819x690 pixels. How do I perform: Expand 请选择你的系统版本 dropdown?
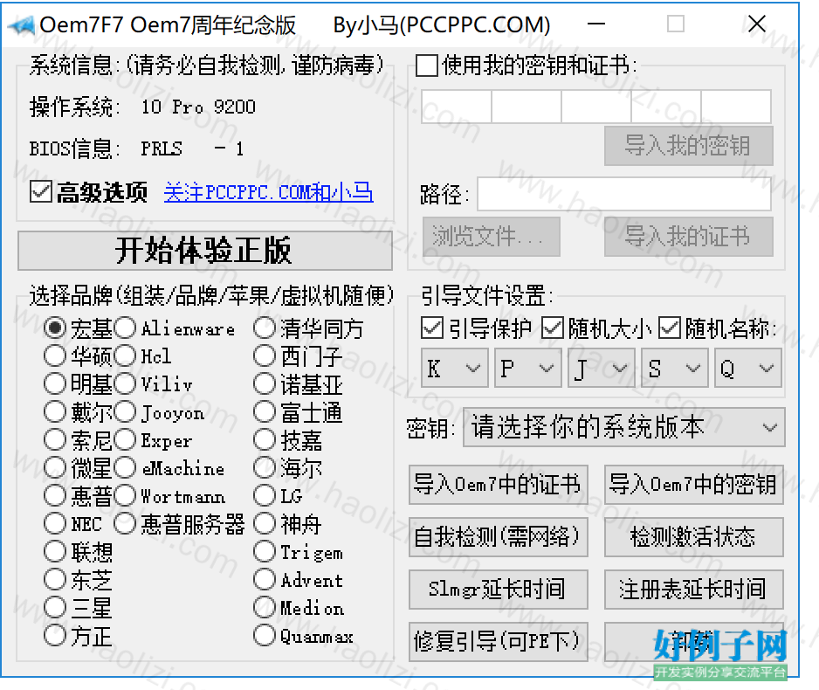pos(623,428)
